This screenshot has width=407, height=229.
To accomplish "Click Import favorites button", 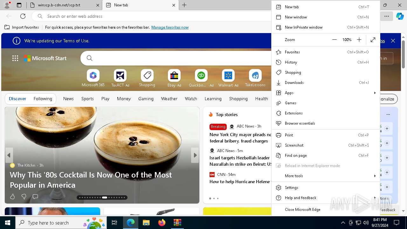I will coord(22,27).
